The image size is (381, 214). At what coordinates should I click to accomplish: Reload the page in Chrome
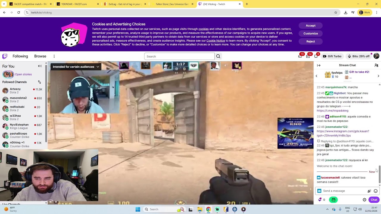pos(19,12)
